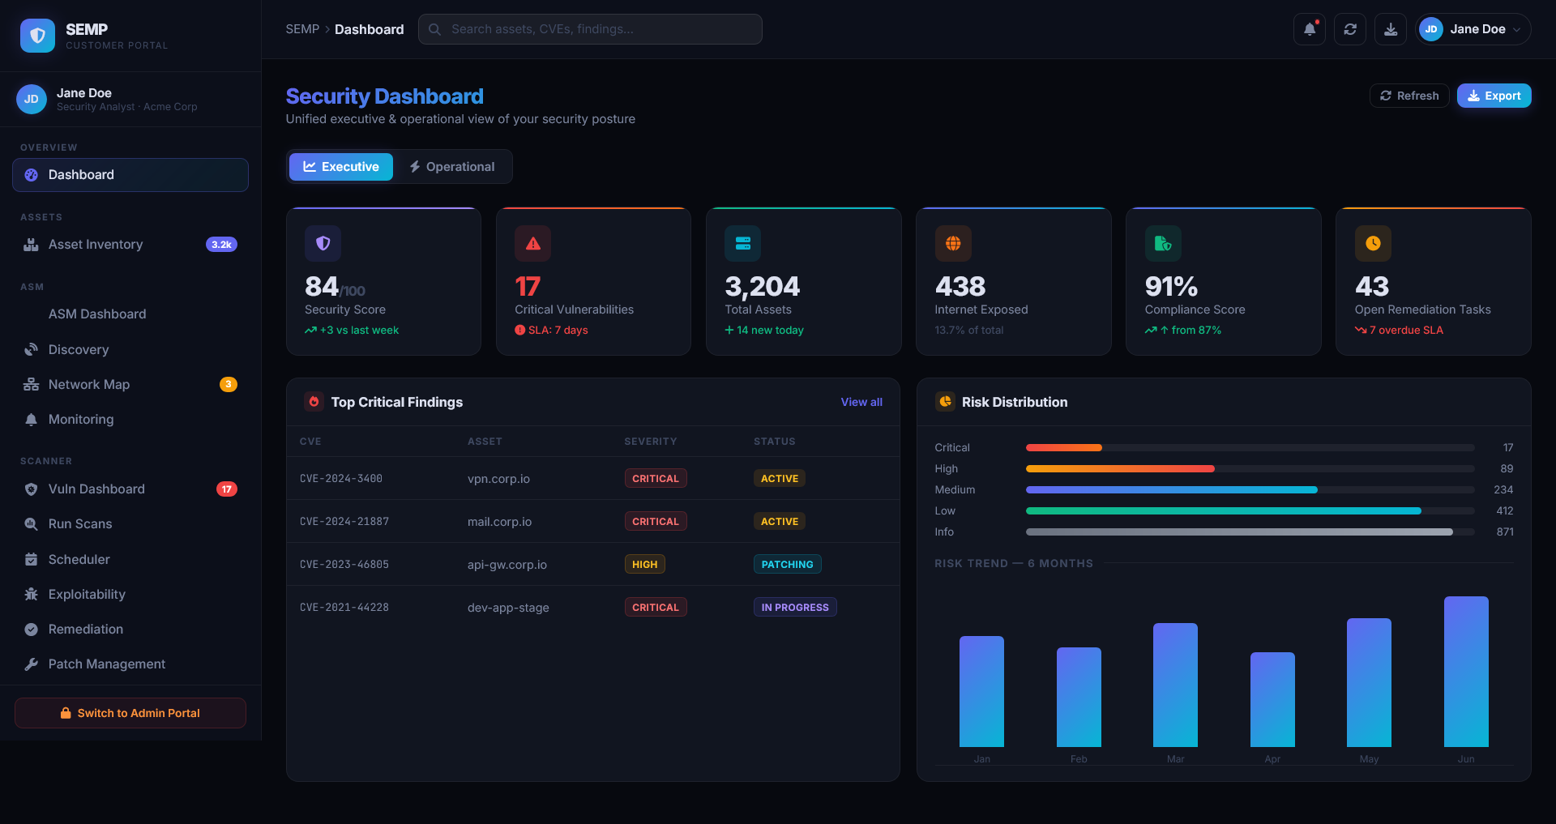This screenshot has height=824, width=1556.
Task: Click the HIGH severity badge
Action: 644,565
